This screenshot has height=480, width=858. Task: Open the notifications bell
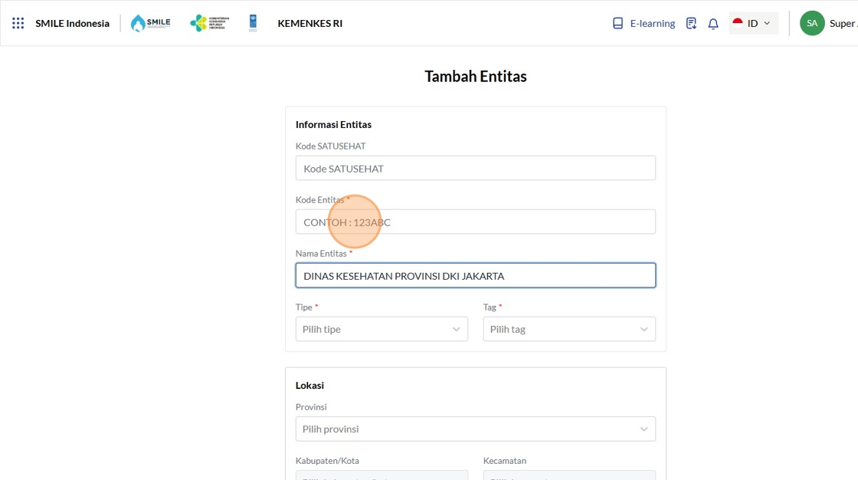coord(713,23)
